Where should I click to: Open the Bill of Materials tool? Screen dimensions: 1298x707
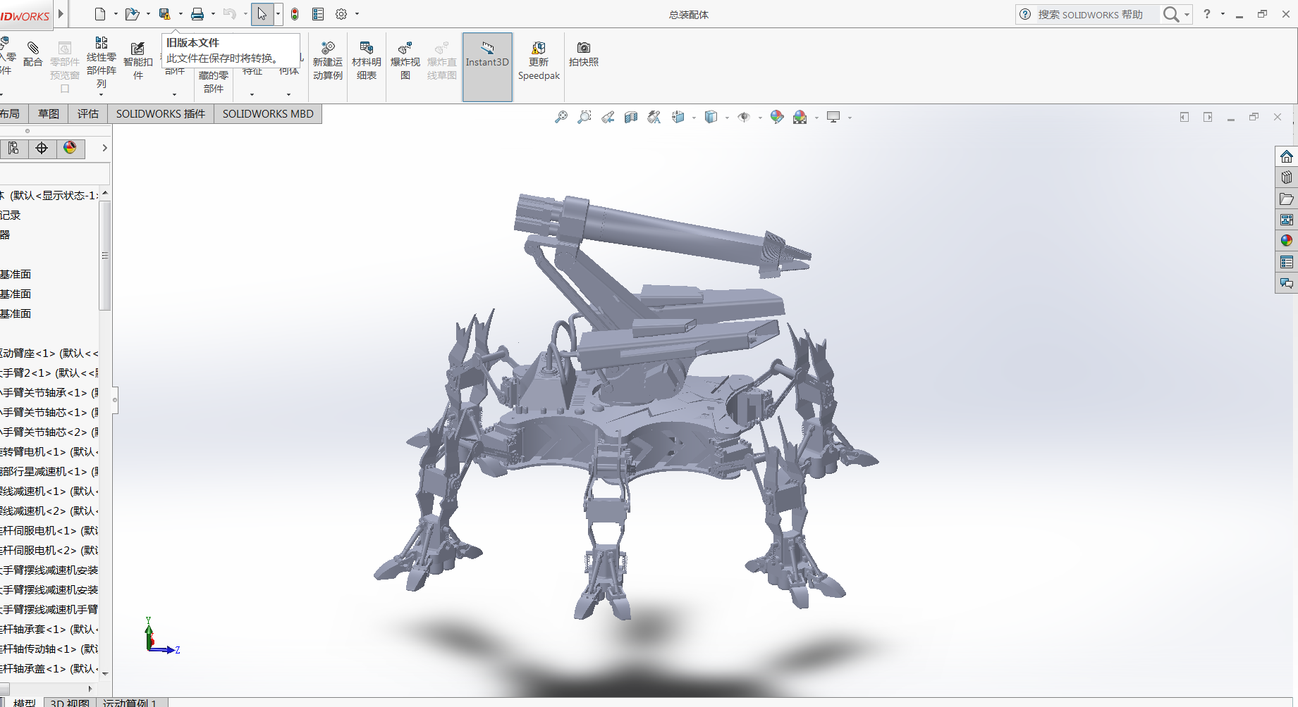pyautogui.click(x=366, y=61)
